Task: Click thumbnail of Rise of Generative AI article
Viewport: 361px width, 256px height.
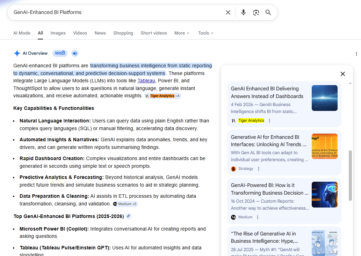Action: 325,243
